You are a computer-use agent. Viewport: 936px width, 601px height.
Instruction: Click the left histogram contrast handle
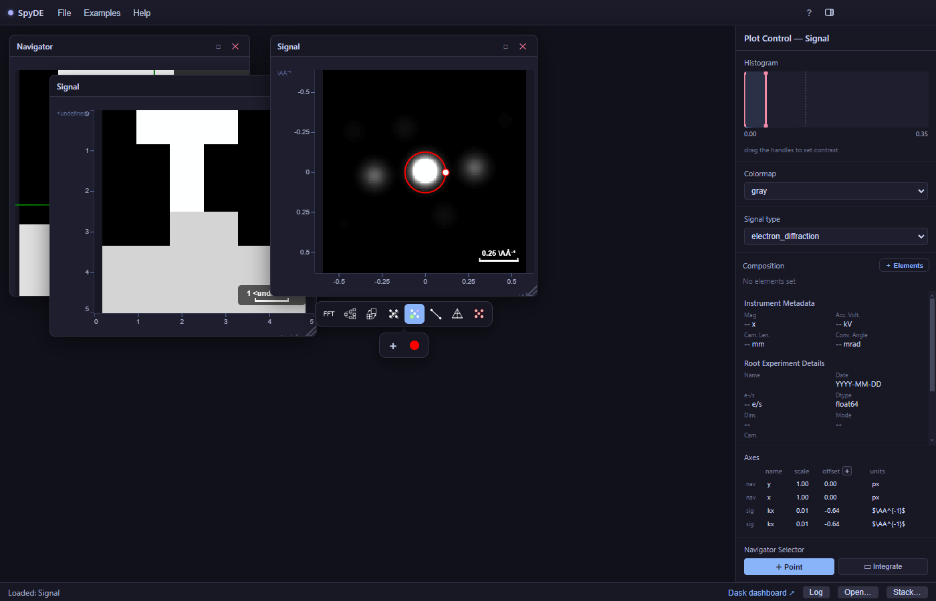(745, 99)
